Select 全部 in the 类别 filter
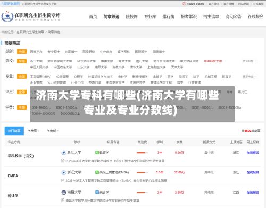The height and width of the screenshot is (208, 266). [22, 52]
